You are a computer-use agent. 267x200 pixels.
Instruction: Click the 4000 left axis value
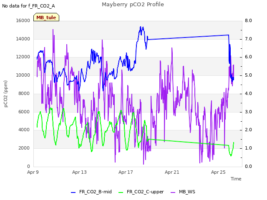pyautogui.click(x=24, y=130)
